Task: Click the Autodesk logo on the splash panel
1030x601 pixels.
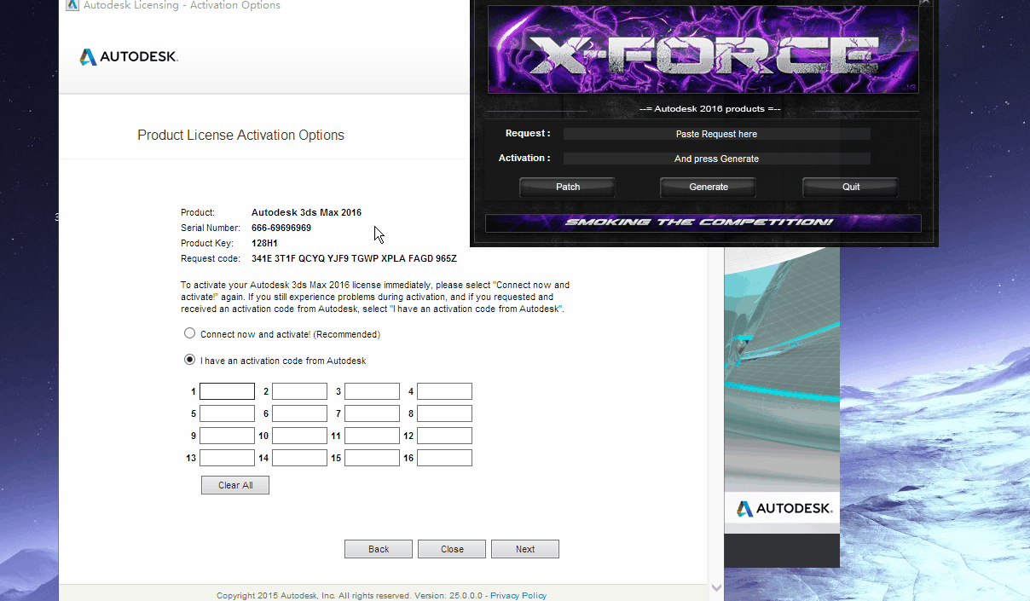Action: (784, 508)
